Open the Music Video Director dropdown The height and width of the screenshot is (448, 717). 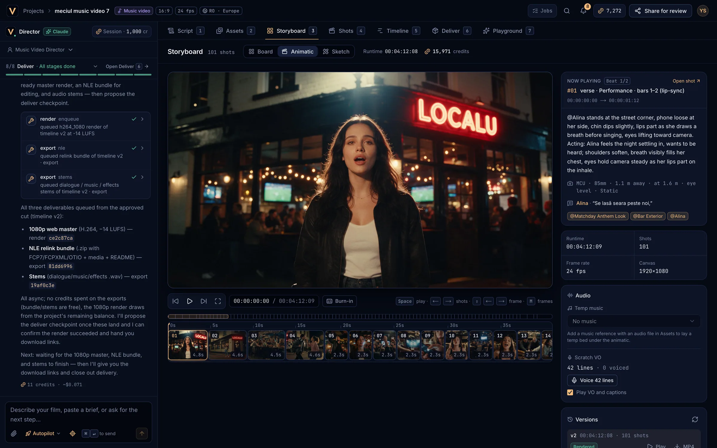pos(40,50)
